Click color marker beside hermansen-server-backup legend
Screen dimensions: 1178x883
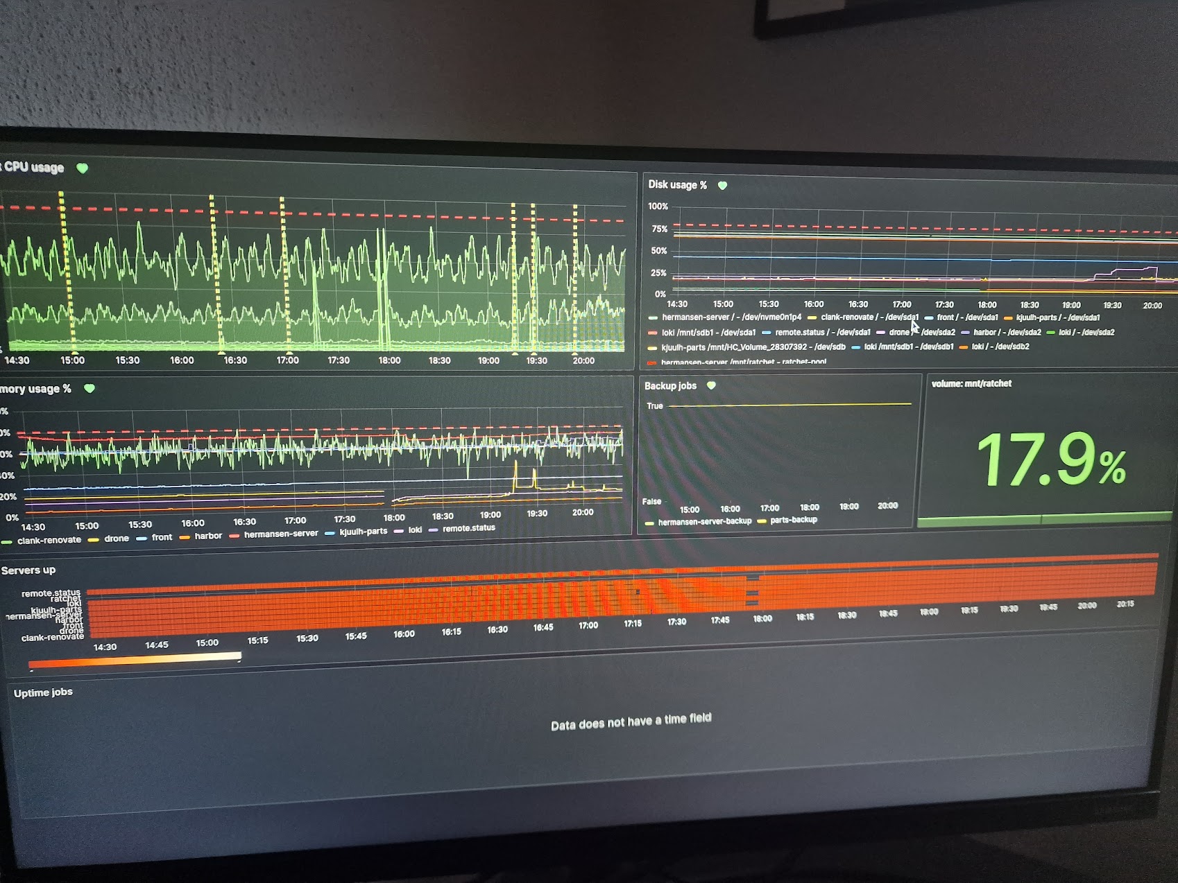pos(650,523)
